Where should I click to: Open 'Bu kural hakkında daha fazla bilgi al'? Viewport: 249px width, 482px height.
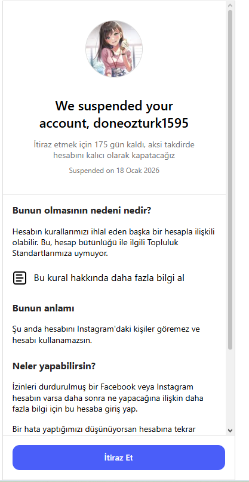point(109,278)
